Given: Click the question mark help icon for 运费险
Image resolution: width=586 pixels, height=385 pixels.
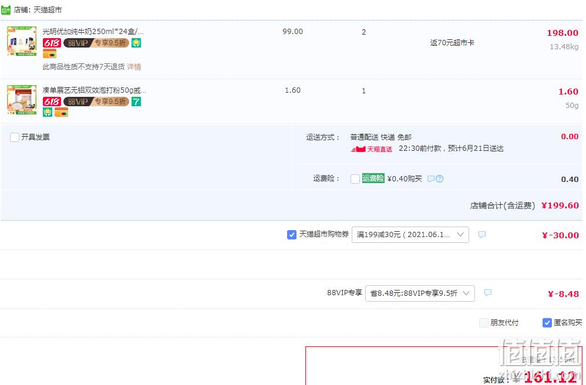Looking at the screenshot, I should (439, 179).
